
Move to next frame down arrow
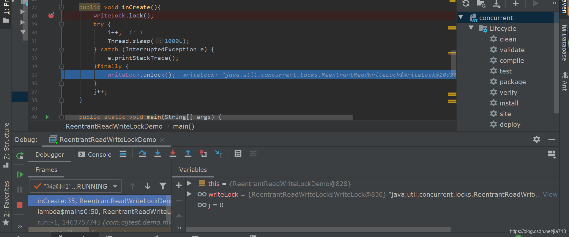tap(148, 186)
